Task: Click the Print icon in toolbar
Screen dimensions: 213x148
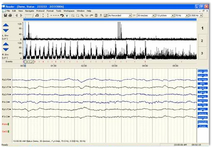Action: [x=10, y=16]
